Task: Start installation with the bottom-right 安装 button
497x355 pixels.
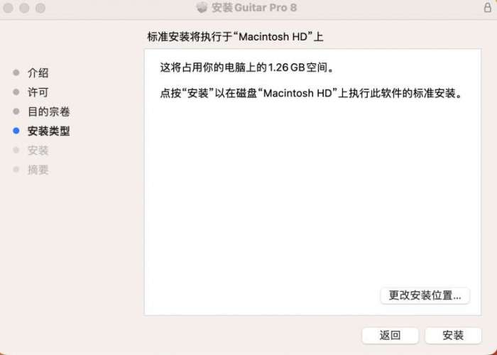Action: coord(453,335)
